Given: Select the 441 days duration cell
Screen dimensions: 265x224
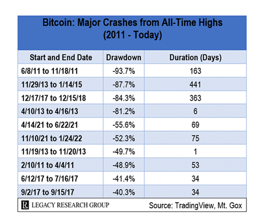Looking at the screenshot, I should pos(195,84).
